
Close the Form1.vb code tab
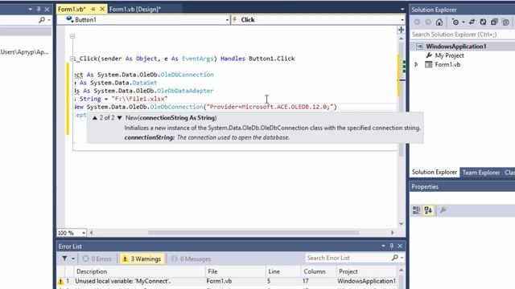[102, 9]
